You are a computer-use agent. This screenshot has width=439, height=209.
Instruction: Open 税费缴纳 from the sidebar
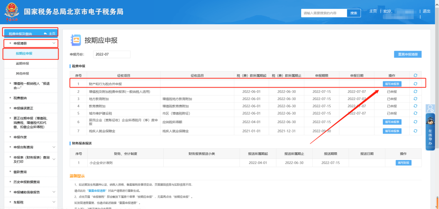(20, 98)
